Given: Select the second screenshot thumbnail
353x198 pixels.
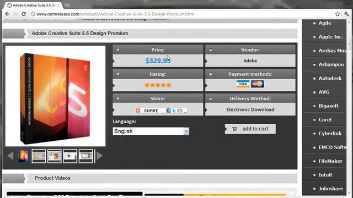Looking at the screenshot, I should click(39, 156).
